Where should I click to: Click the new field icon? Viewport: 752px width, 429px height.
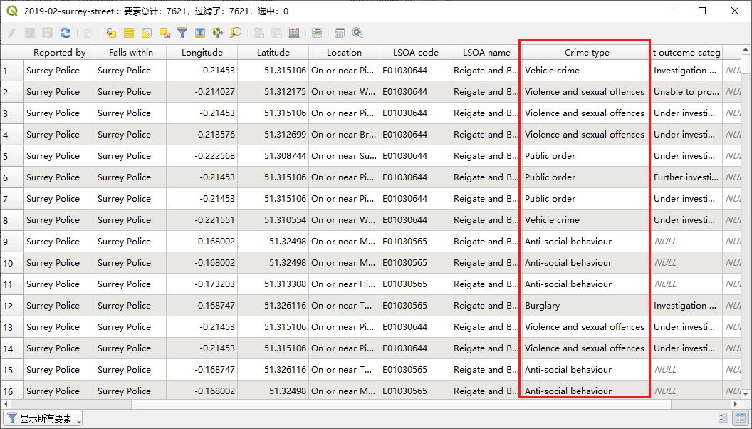[x=259, y=33]
